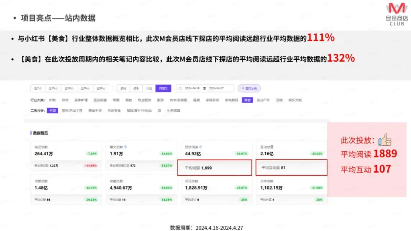This screenshot has height=231, width=411.
Task: Select the 自定义 custom period tab
Action: click(x=164, y=88)
